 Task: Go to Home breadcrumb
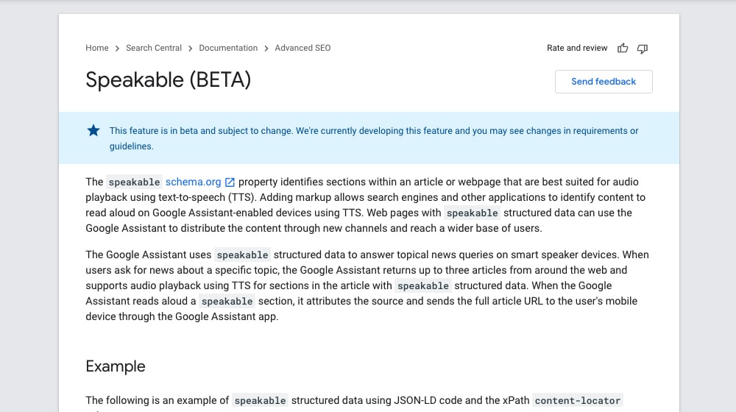click(x=96, y=48)
